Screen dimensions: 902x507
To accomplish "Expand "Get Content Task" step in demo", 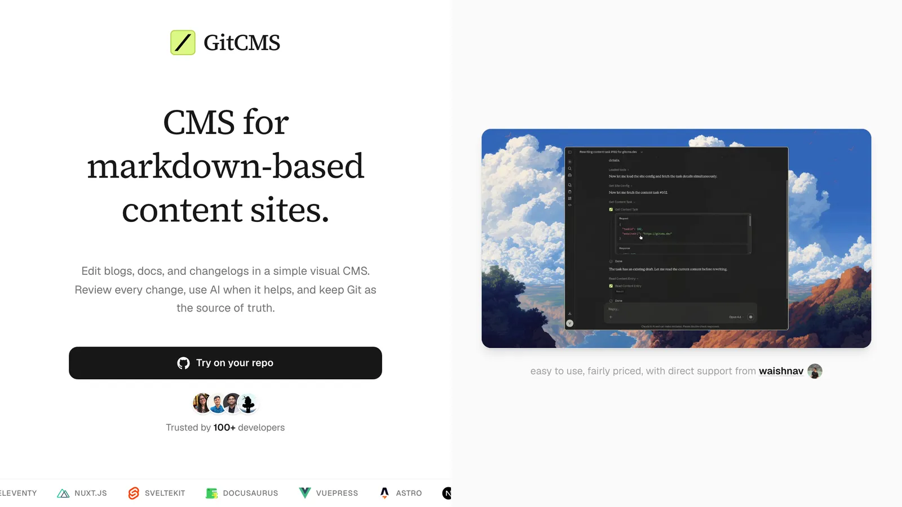I will pyautogui.click(x=622, y=202).
